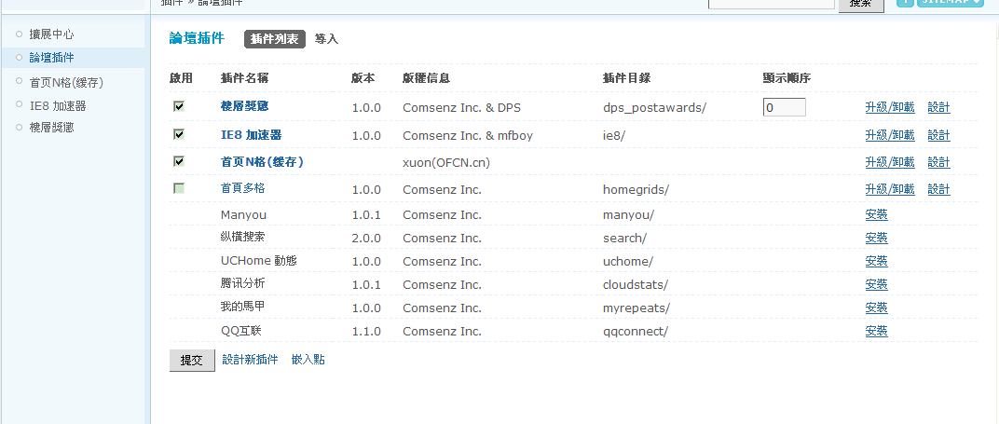
Task: Click 升級/卸載 for dps_postawards plugin
Action: (x=889, y=107)
